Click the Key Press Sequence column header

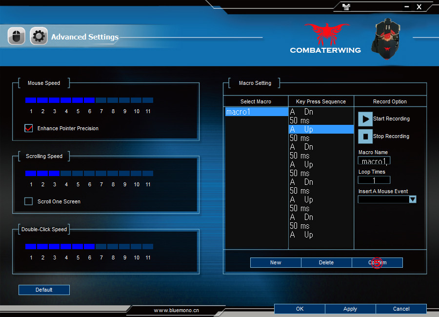pyautogui.click(x=321, y=101)
